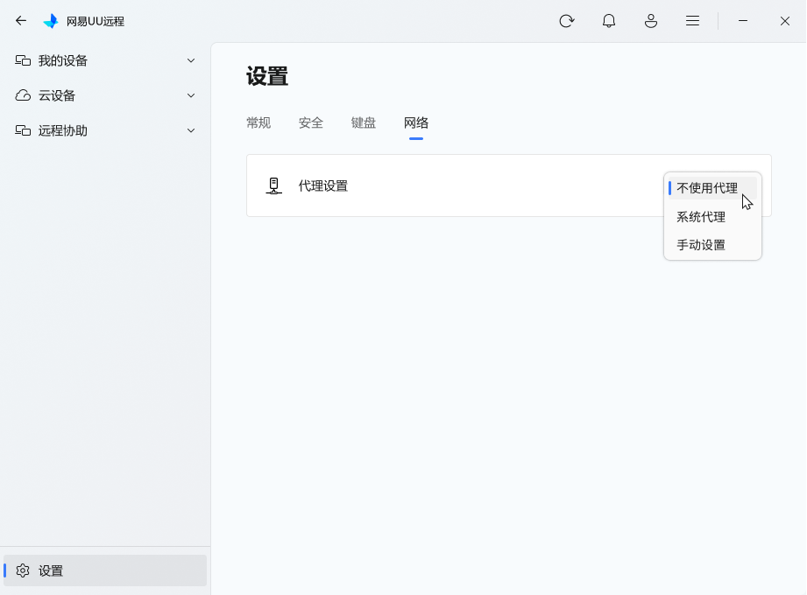
Task: Select 不使用代理 option
Action: point(713,188)
